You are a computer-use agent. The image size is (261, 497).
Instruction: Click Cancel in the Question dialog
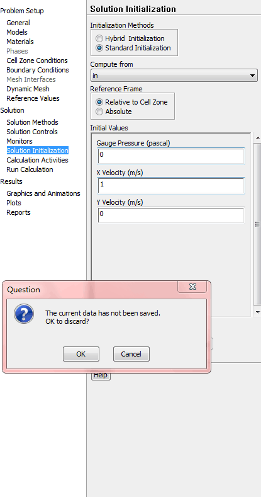coord(131,354)
